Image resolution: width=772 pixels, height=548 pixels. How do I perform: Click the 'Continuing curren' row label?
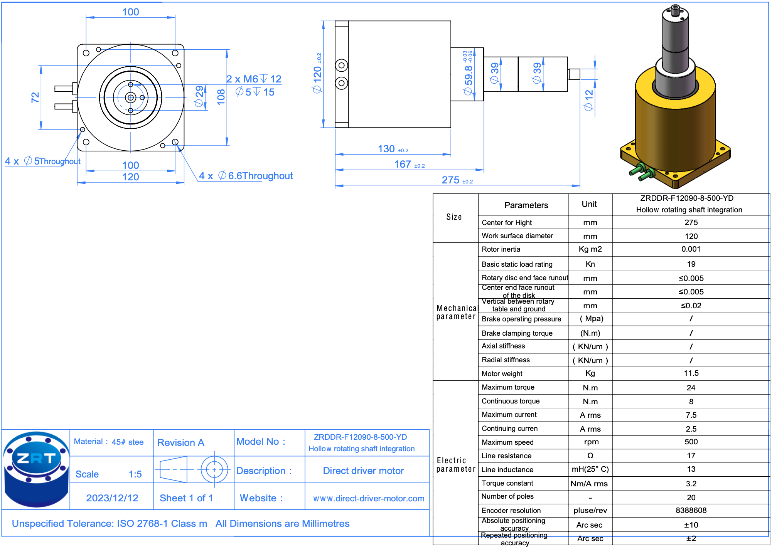coord(509,429)
